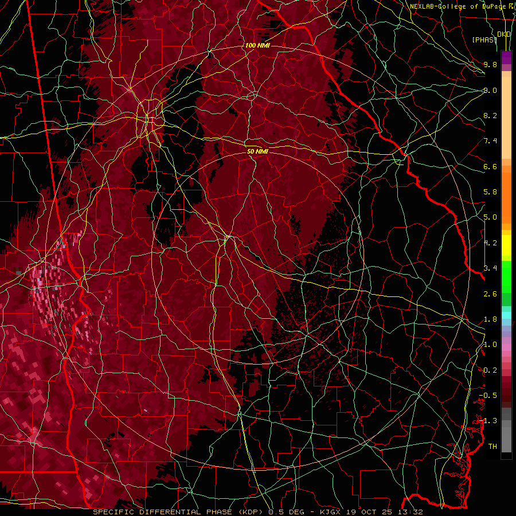Pick the light peach segment of the color bar
The image size is (516, 516).
[x=506, y=118]
